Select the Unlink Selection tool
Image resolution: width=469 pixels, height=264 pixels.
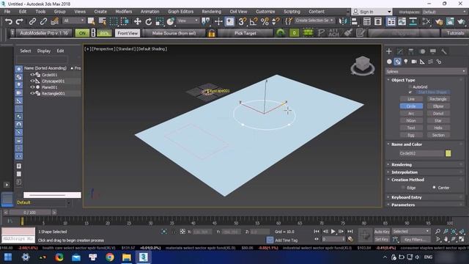[x=43, y=21]
